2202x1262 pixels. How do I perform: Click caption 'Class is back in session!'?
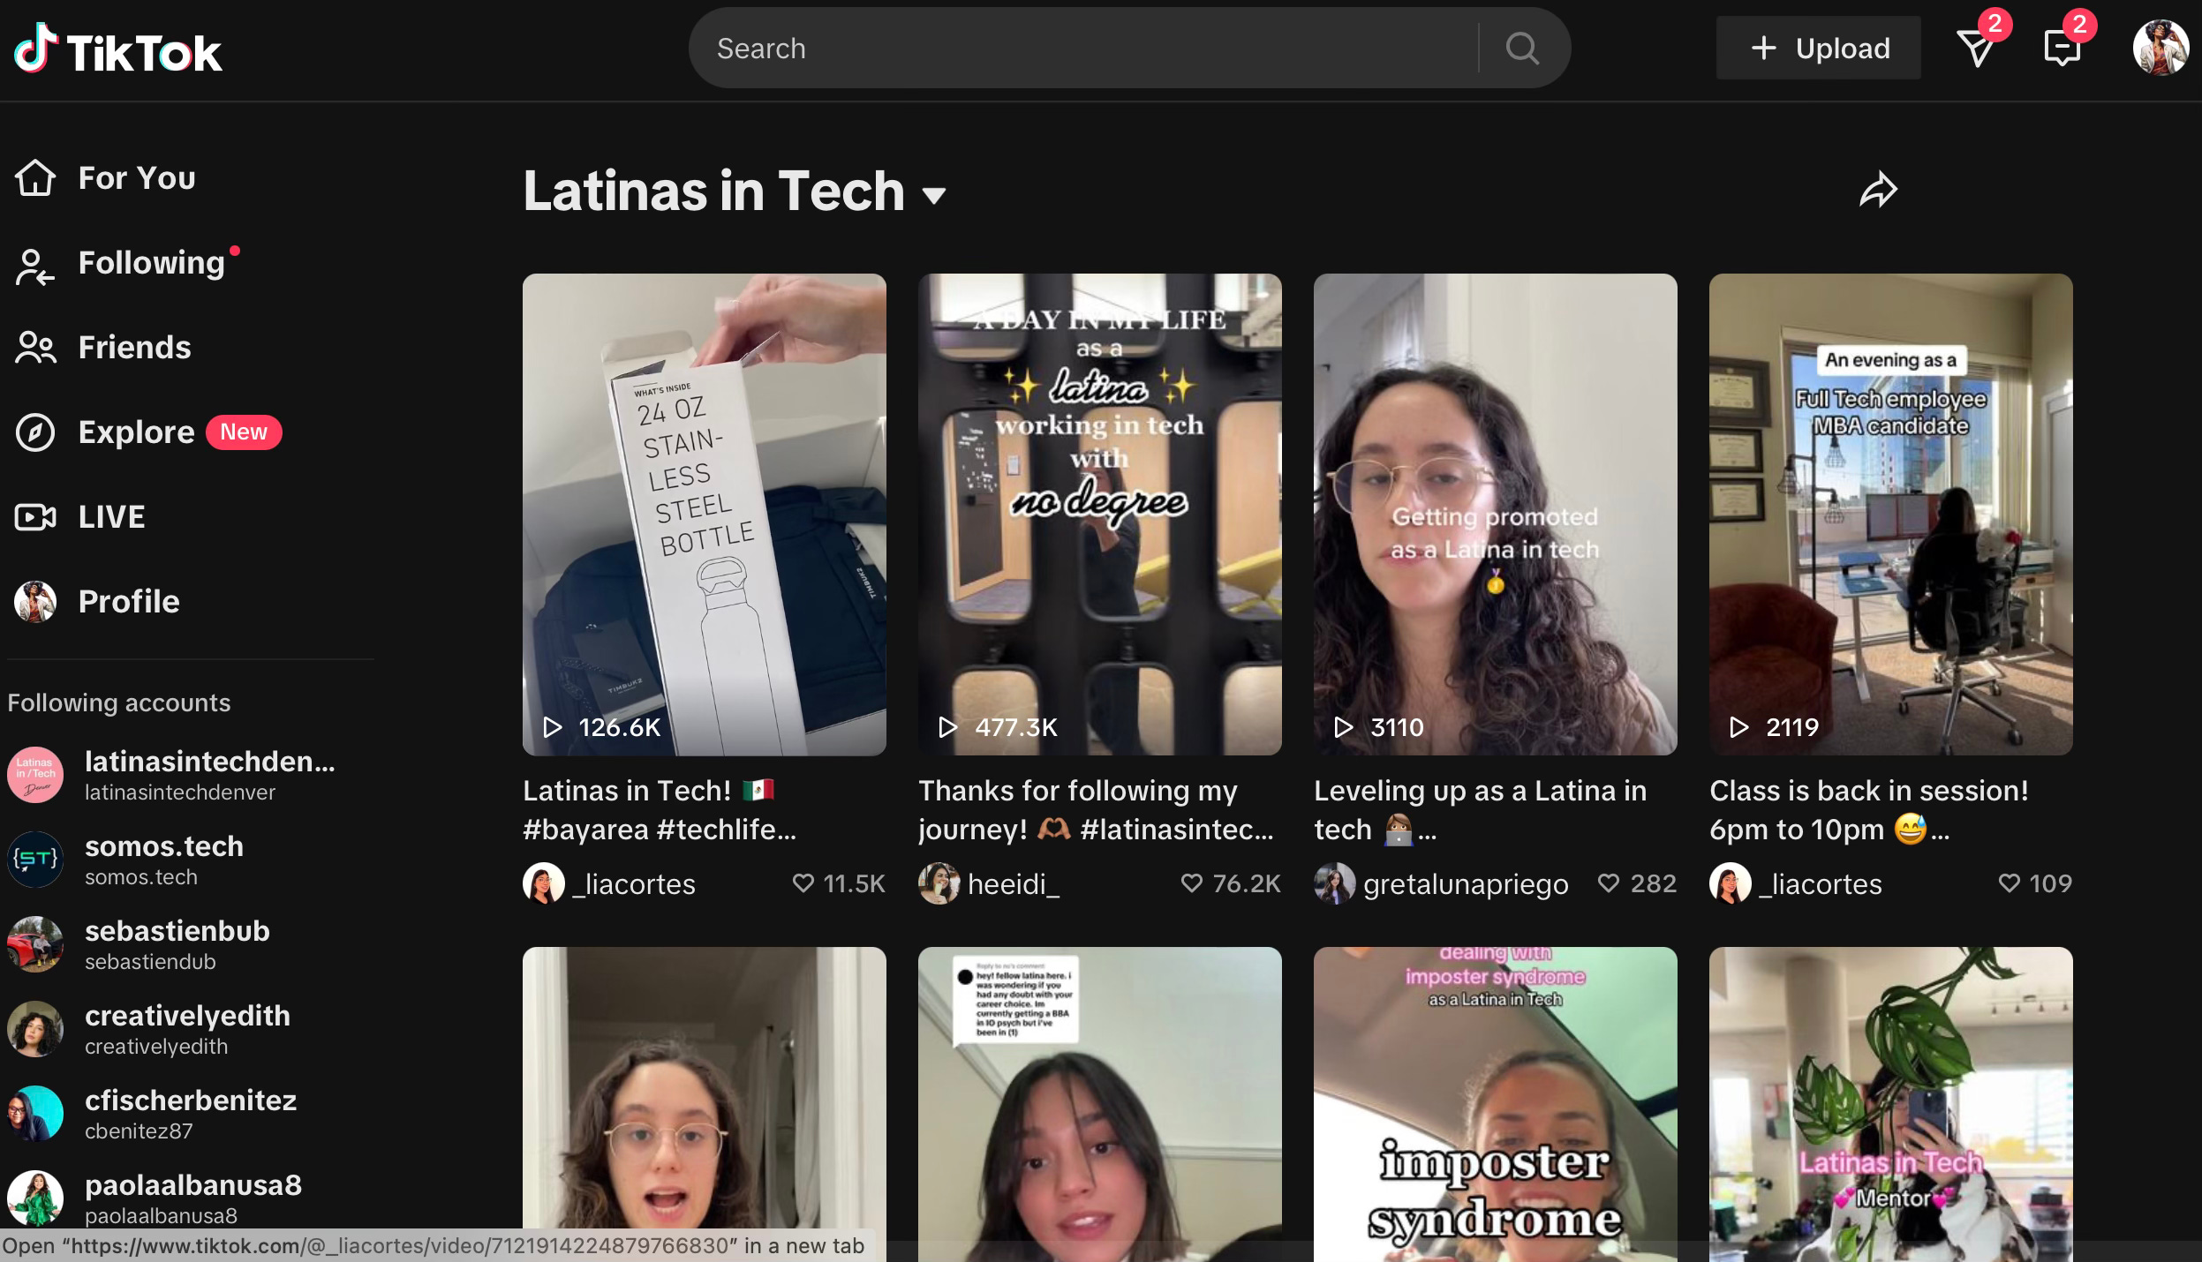(x=1869, y=809)
